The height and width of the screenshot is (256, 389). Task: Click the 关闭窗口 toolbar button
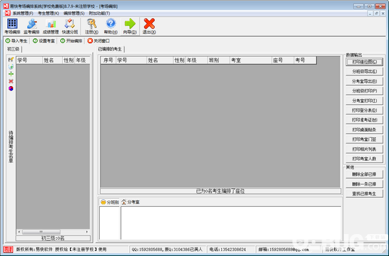(x=99, y=41)
